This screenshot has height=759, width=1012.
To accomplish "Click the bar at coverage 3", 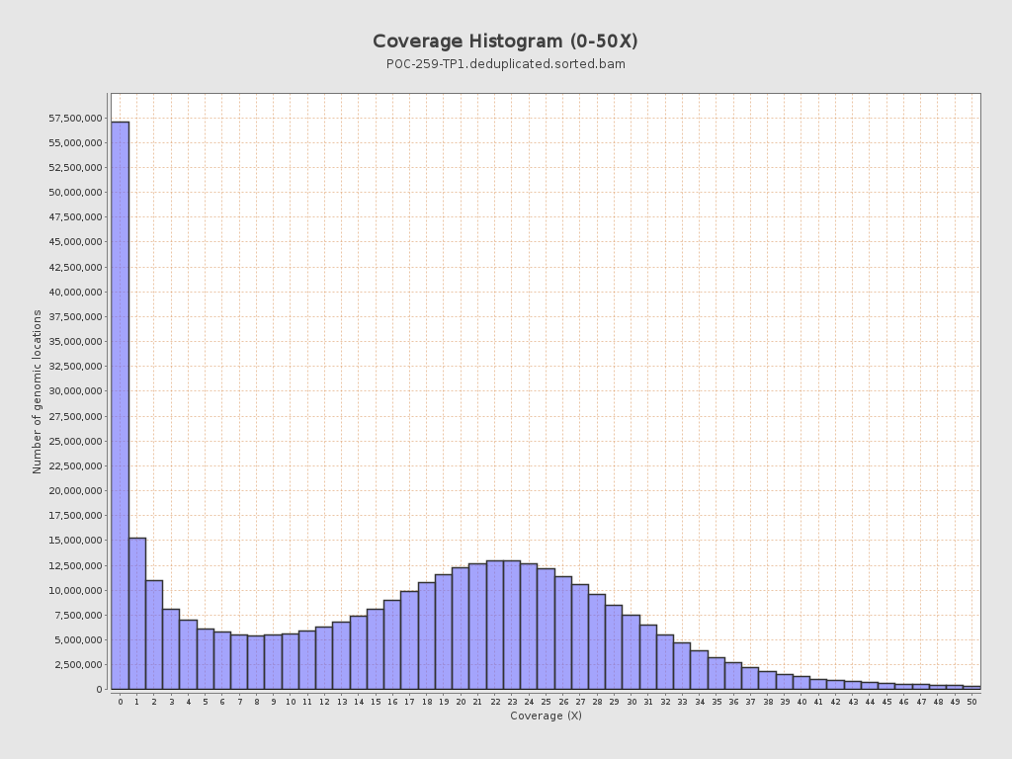I will pos(171,648).
